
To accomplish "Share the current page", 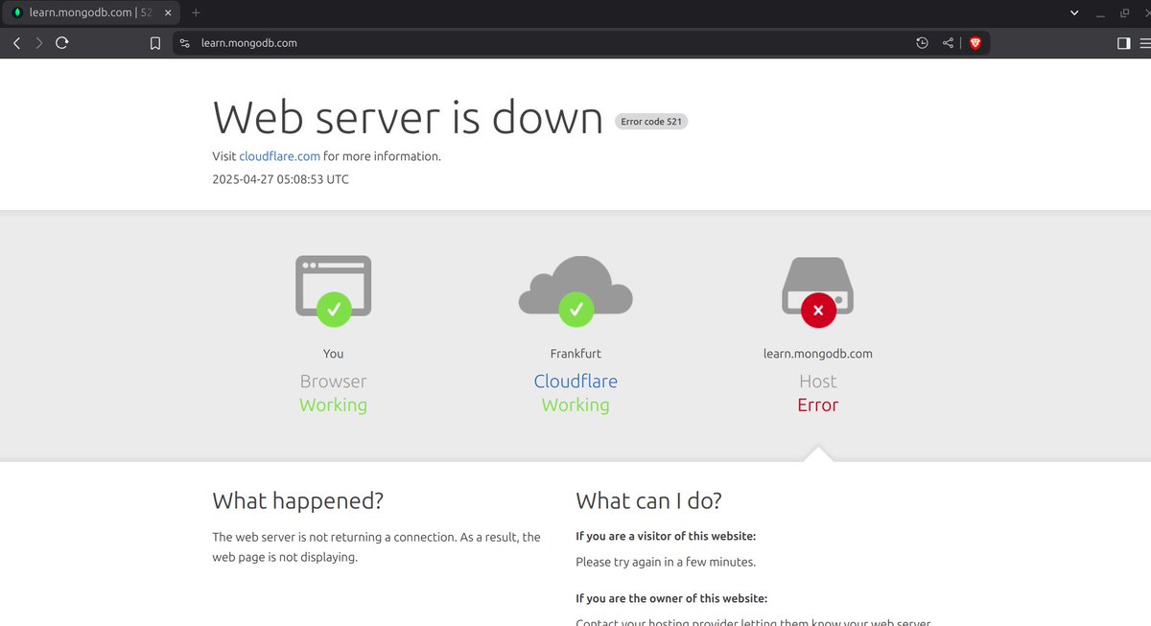I will (x=948, y=42).
